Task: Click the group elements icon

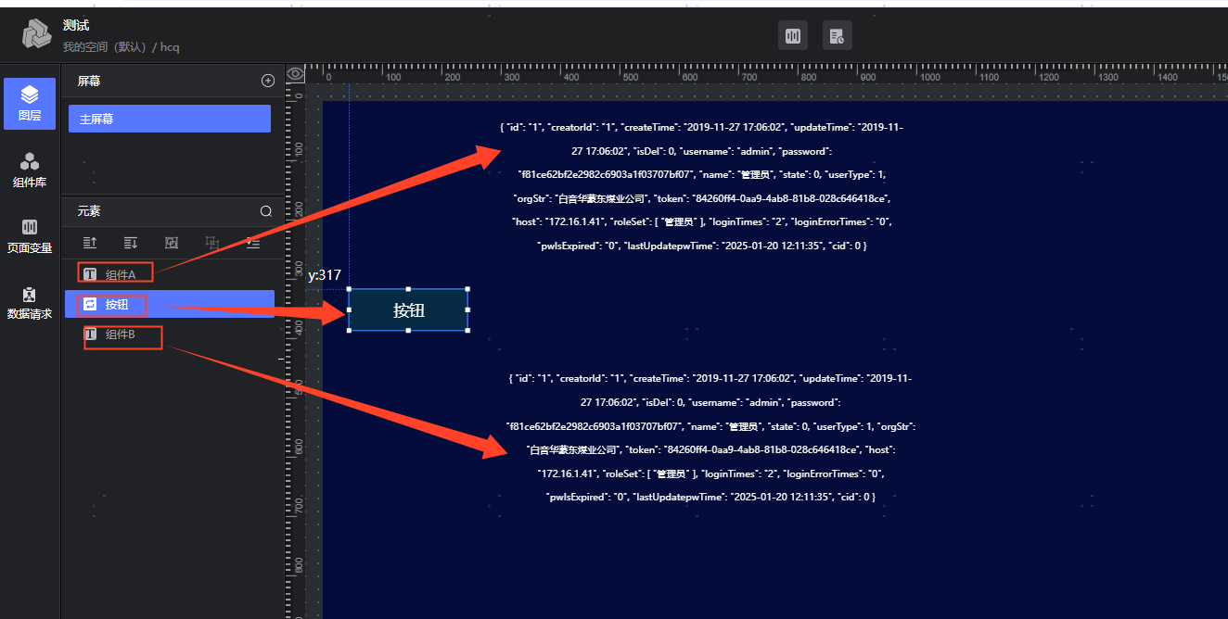Action: [172, 243]
